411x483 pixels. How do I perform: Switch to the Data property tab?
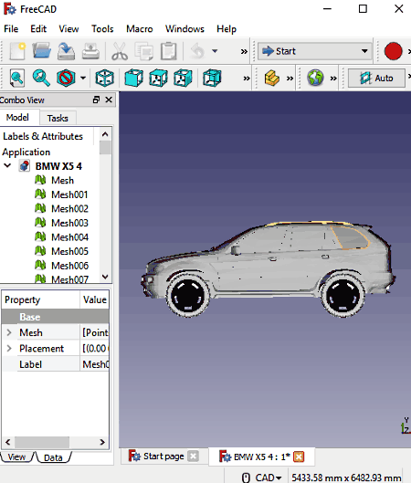pyautogui.click(x=53, y=457)
